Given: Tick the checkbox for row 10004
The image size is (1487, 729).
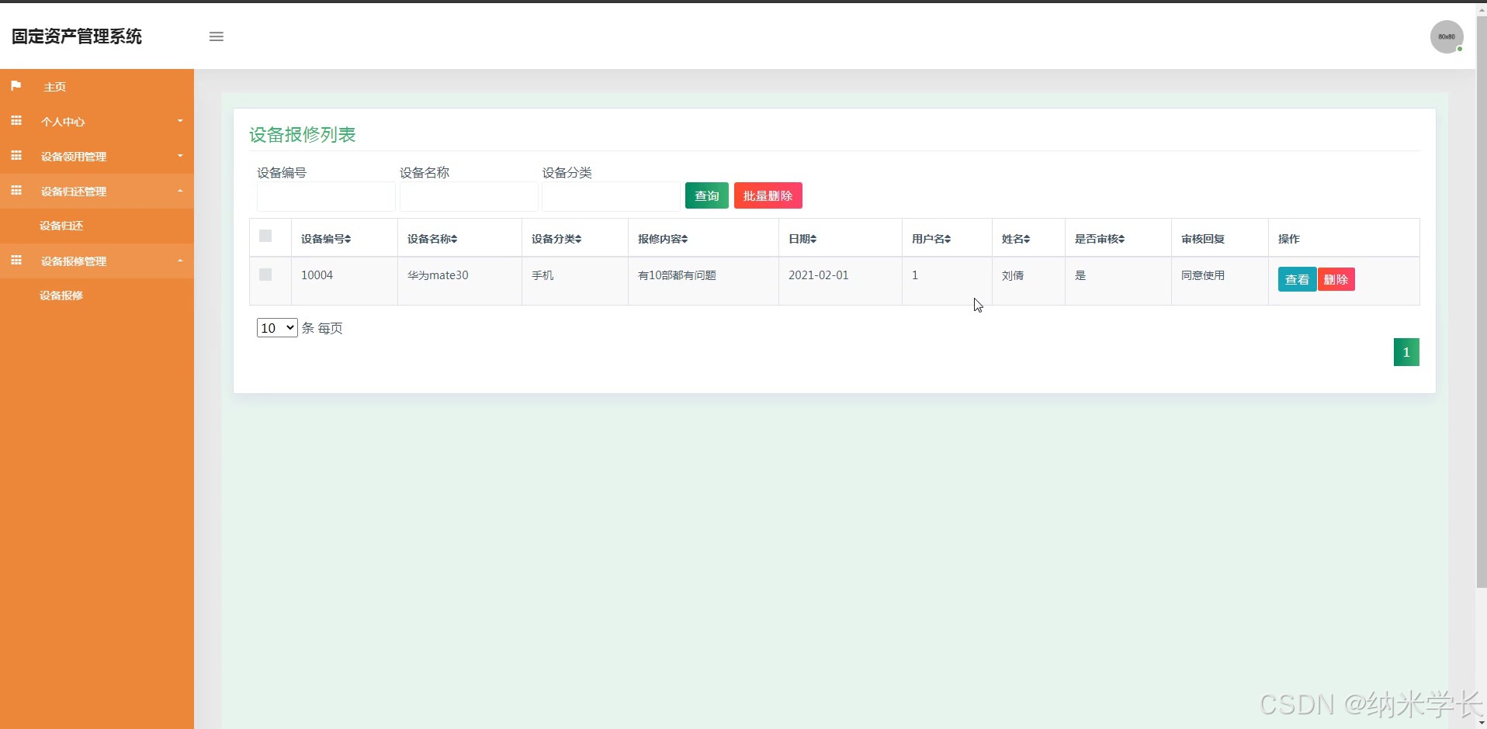Looking at the screenshot, I should tap(265, 275).
